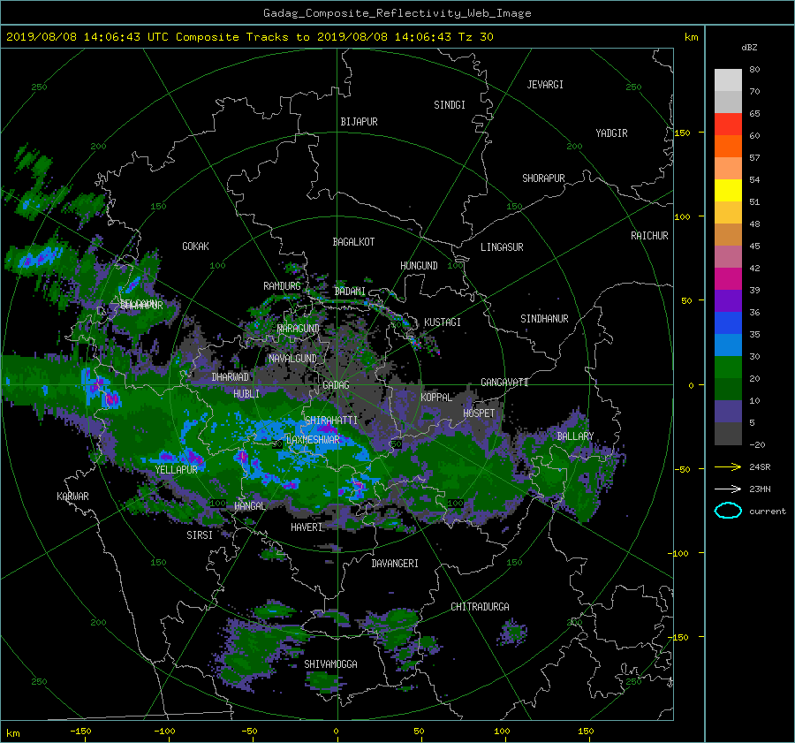
Task: Click the GANGAVATI city label
Action: [x=504, y=382]
